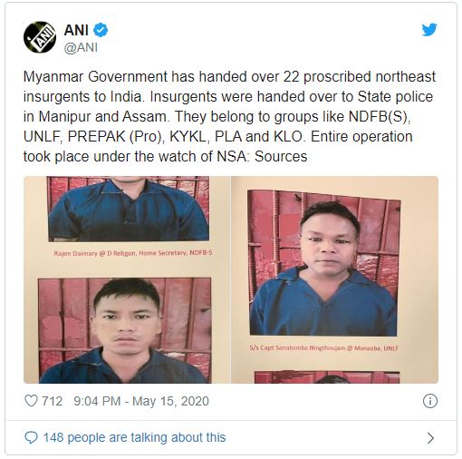Click the Twitter bird logo
The height and width of the screenshot is (459, 462).
pyautogui.click(x=429, y=30)
